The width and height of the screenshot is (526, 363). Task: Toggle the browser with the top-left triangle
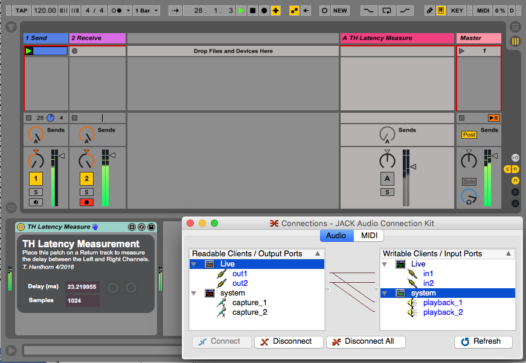[11, 27]
